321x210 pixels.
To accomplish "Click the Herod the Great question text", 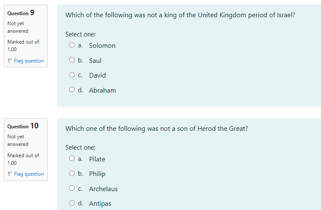I will click(157, 129).
